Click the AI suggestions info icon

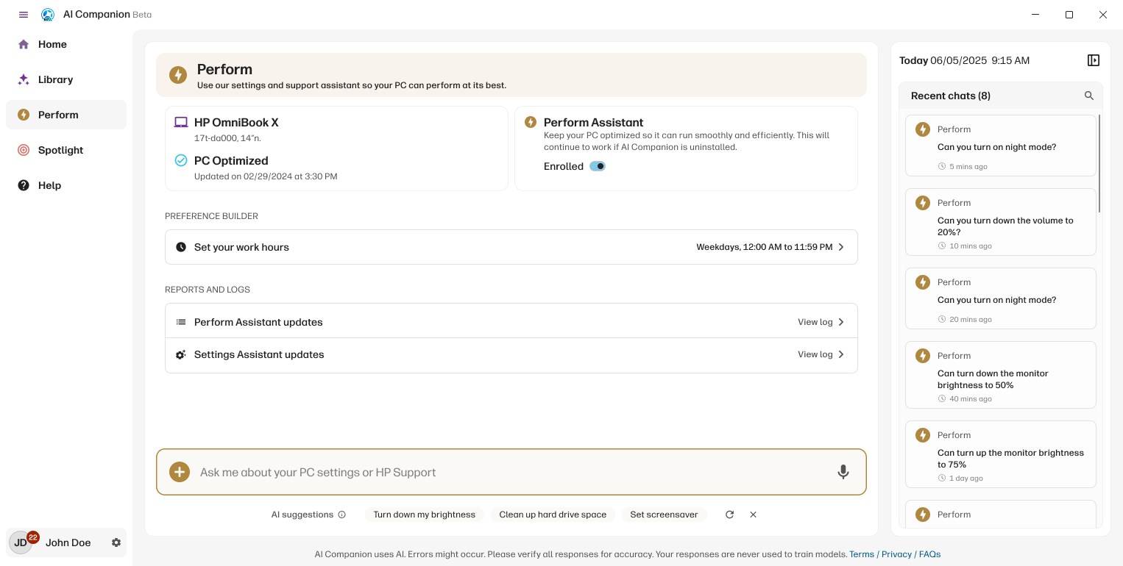tap(341, 515)
